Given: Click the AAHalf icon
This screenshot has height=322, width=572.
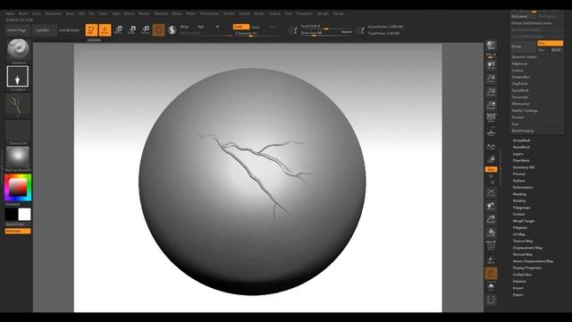Looking at the screenshot, I should [x=491, y=106].
